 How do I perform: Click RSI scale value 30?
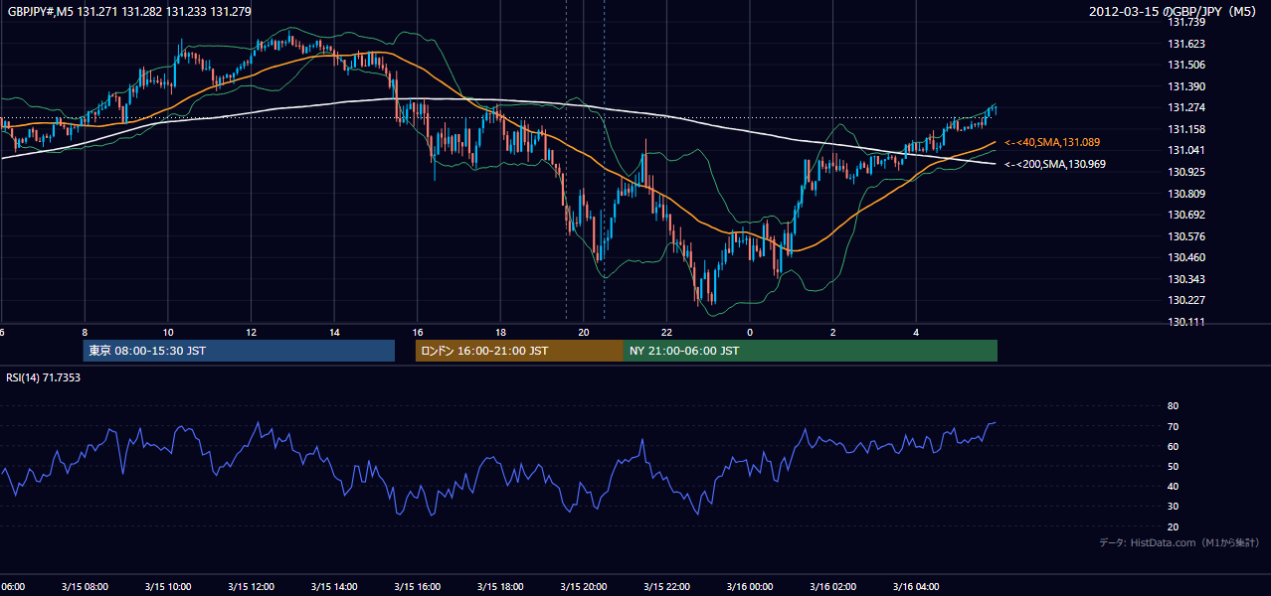pos(1173,507)
